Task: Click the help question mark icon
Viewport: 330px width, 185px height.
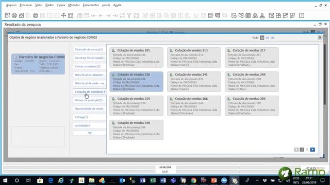Action: 302,15
